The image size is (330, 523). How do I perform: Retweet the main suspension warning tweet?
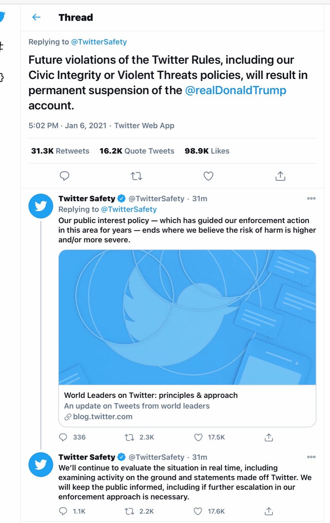click(136, 176)
